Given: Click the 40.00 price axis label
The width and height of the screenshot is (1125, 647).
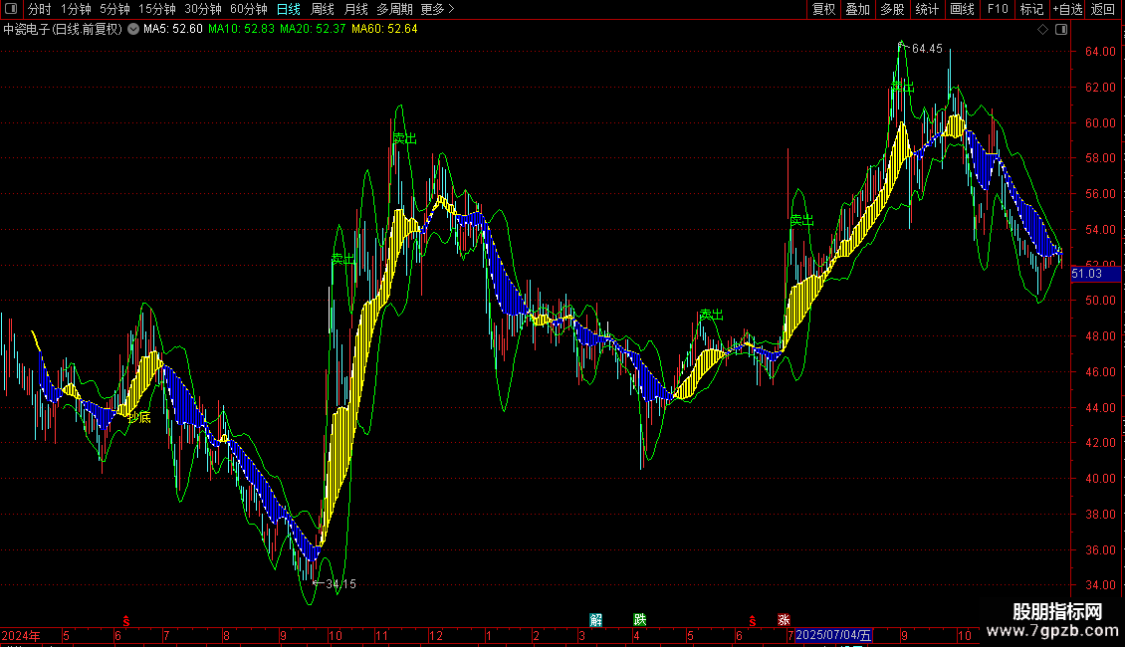Looking at the screenshot, I should tap(1100, 479).
